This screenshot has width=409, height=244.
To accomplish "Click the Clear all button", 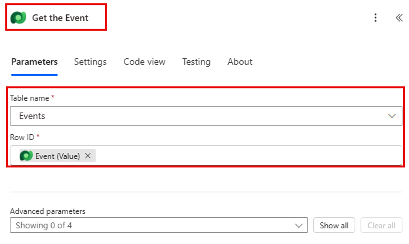I will click(x=381, y=225).
